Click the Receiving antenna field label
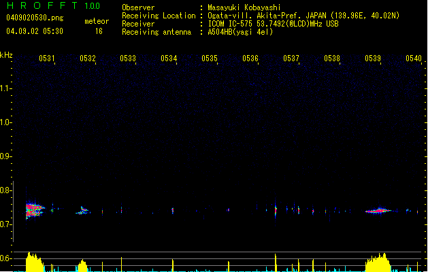Image resolution: width=428 pixels, height=272 pixels. click(x=157, y=32)
